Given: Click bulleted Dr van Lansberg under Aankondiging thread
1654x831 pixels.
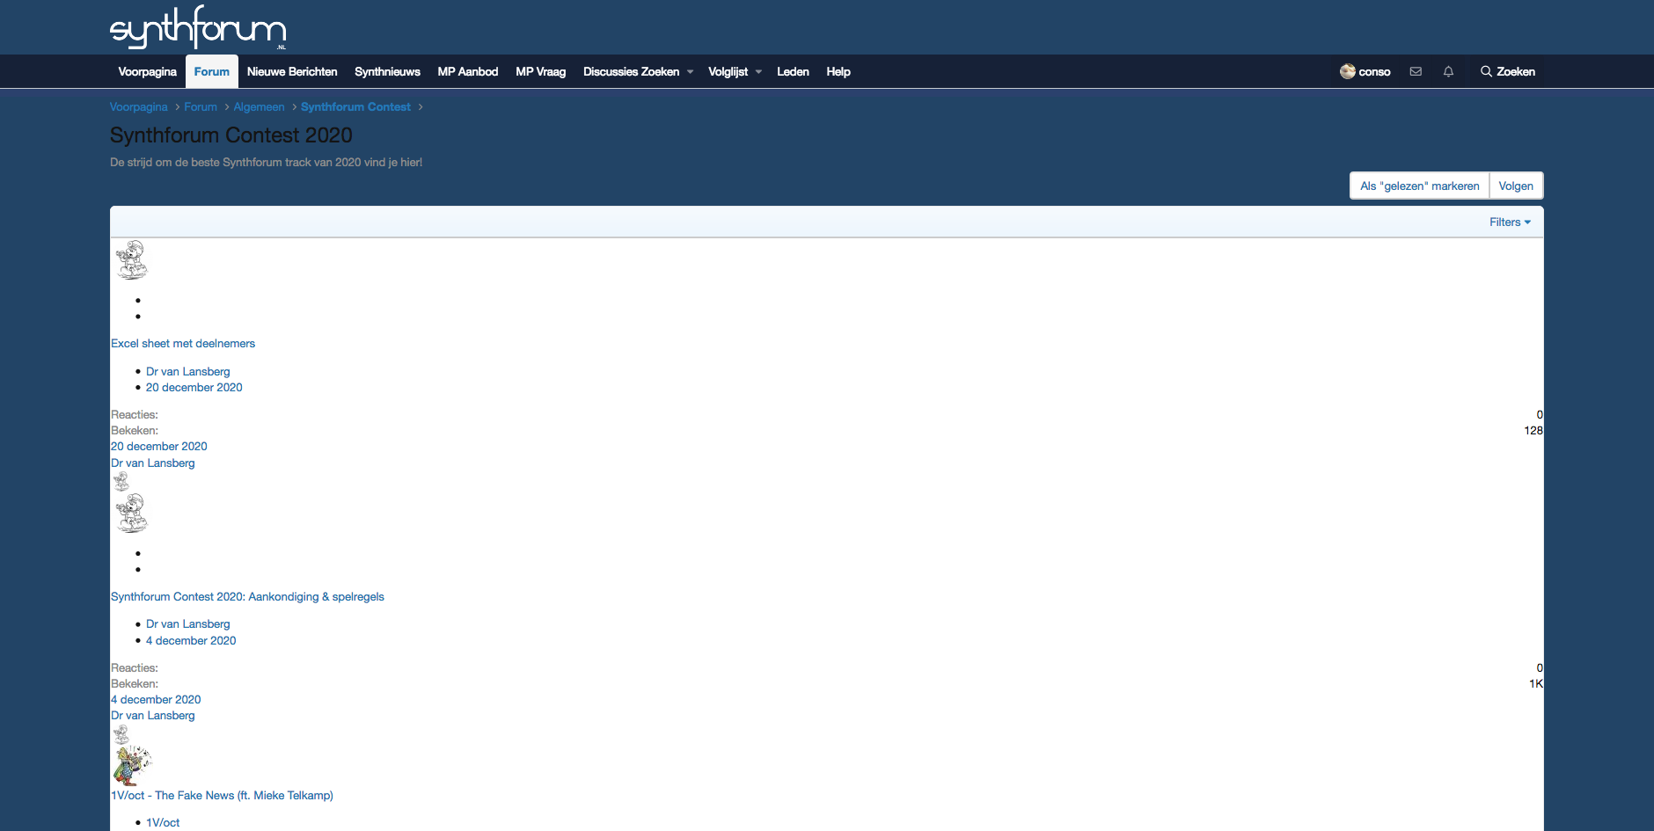Looking at the screenshot, I should (187, 624).
